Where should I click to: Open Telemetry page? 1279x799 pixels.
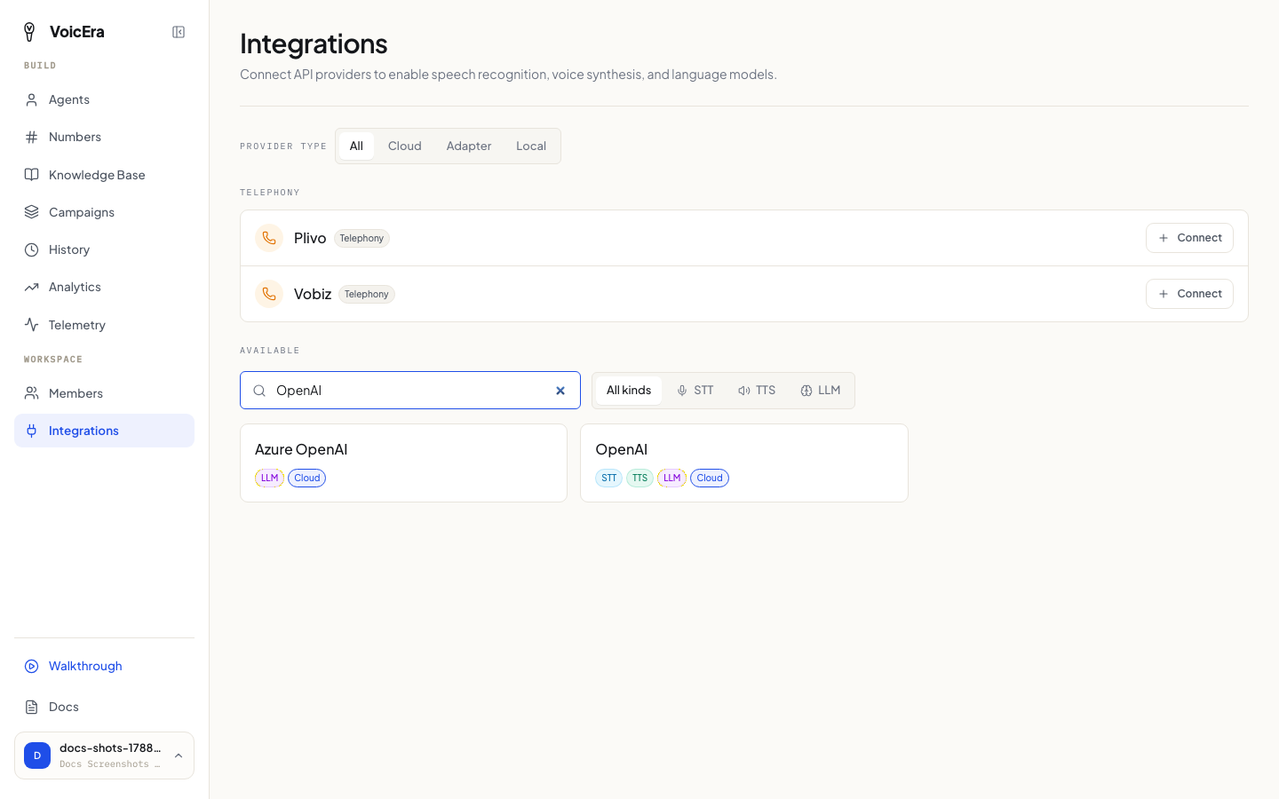pos(105,325)
